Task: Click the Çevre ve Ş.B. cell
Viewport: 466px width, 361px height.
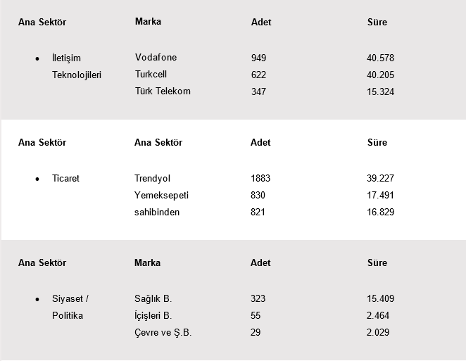Action: [x=163, y=333]
